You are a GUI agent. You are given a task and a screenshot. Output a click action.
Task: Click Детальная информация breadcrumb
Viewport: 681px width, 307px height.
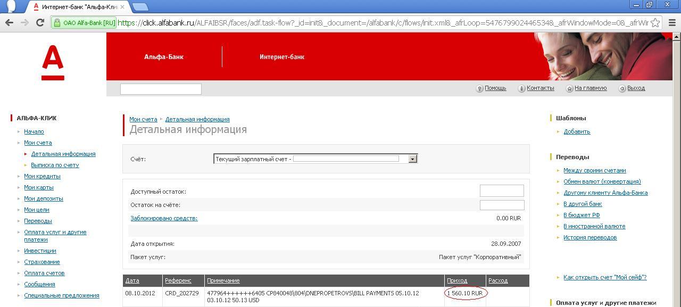[x=197, y=119]
